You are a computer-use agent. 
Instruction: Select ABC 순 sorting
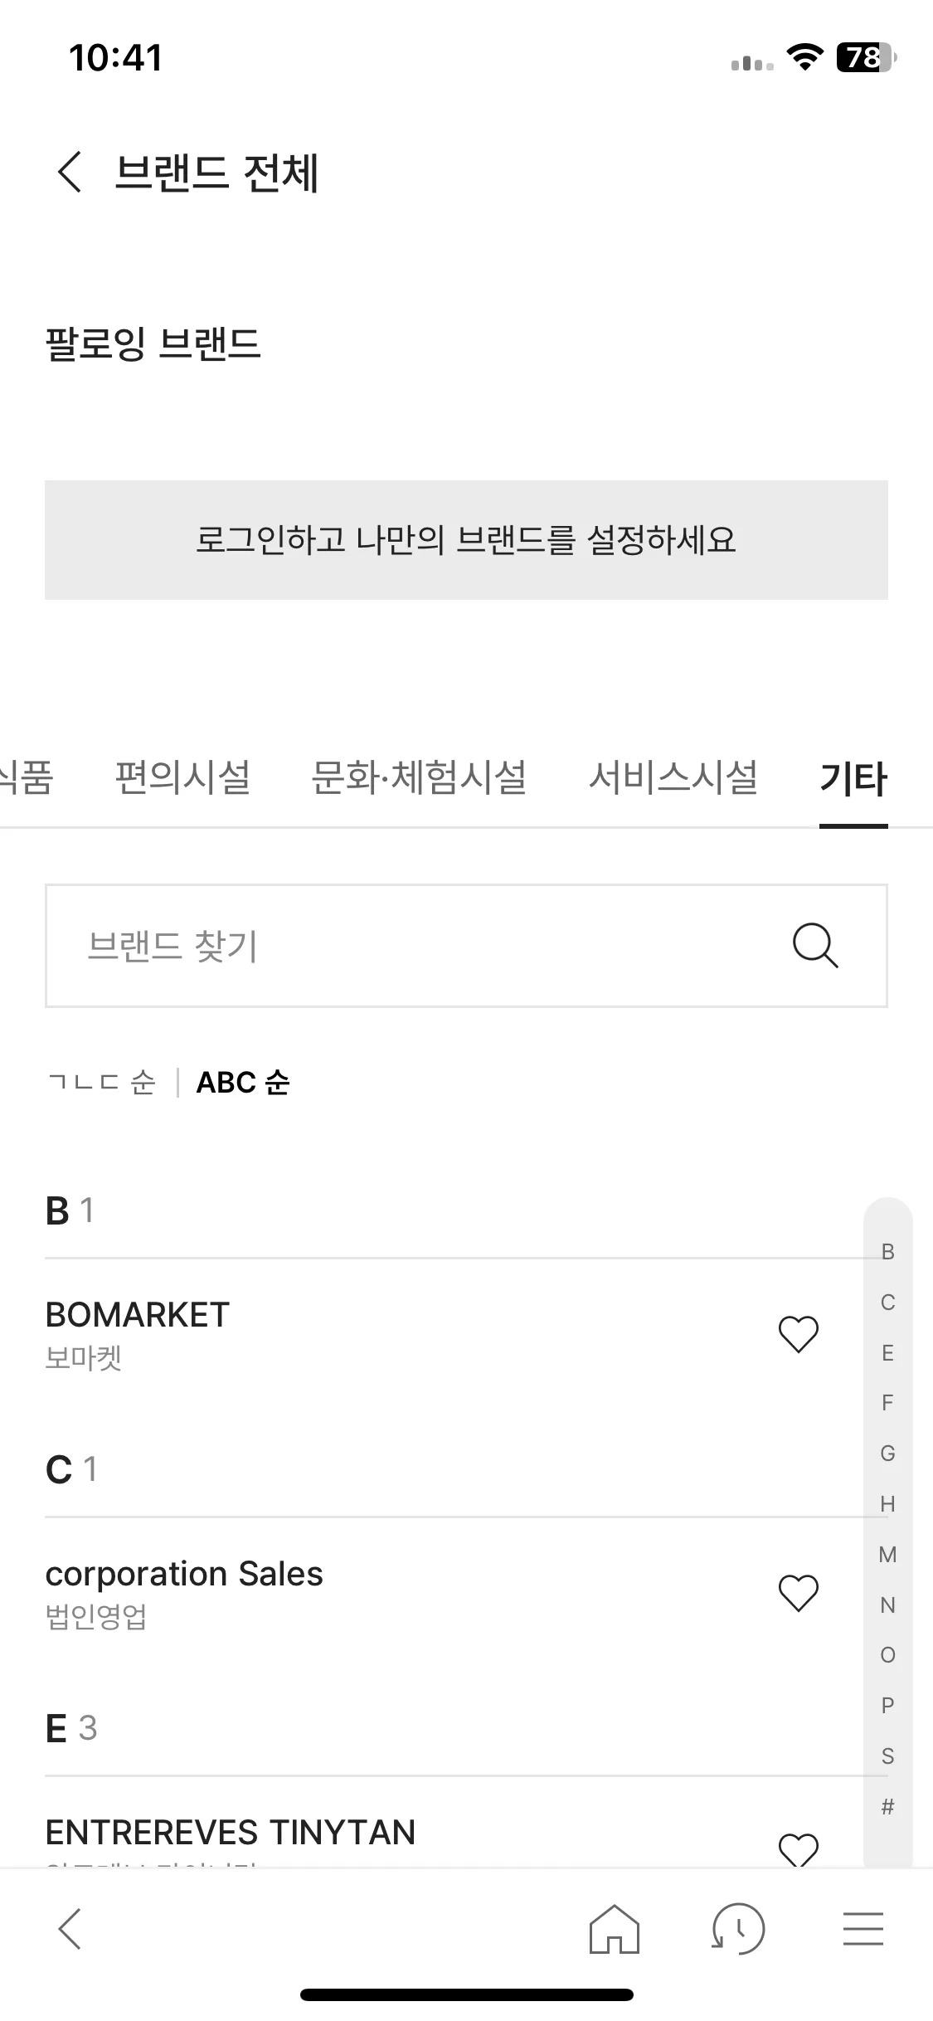[x=243, y=1083]
